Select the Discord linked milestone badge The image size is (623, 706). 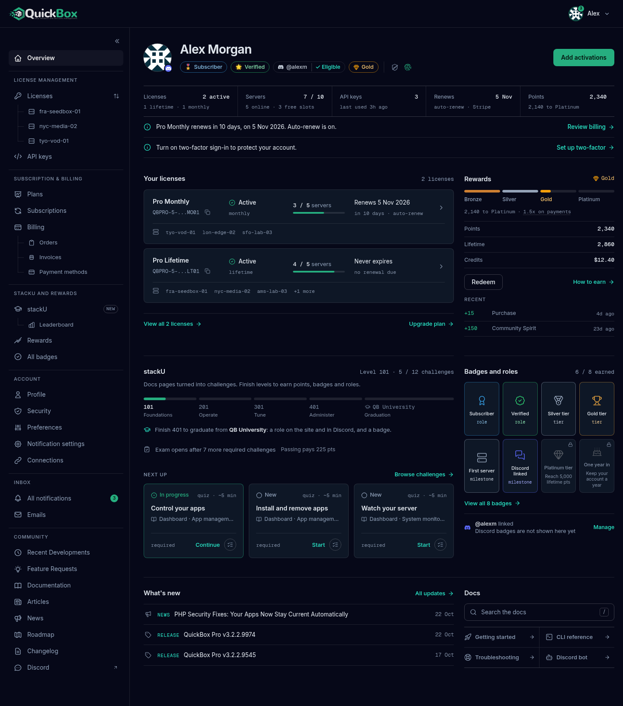point(520,466)
